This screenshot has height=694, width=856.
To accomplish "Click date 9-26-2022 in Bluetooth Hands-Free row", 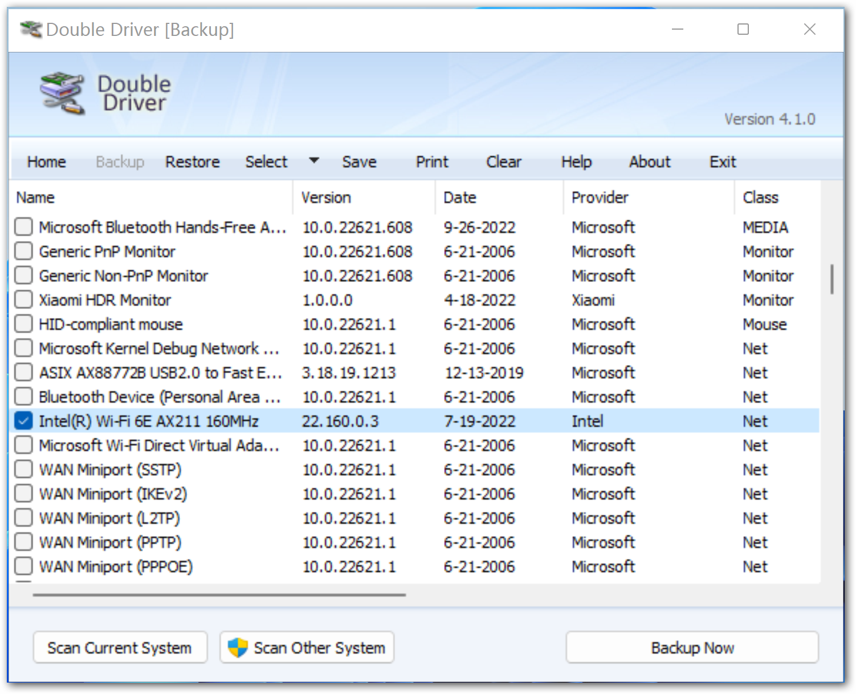I will (x=479, y=228).
